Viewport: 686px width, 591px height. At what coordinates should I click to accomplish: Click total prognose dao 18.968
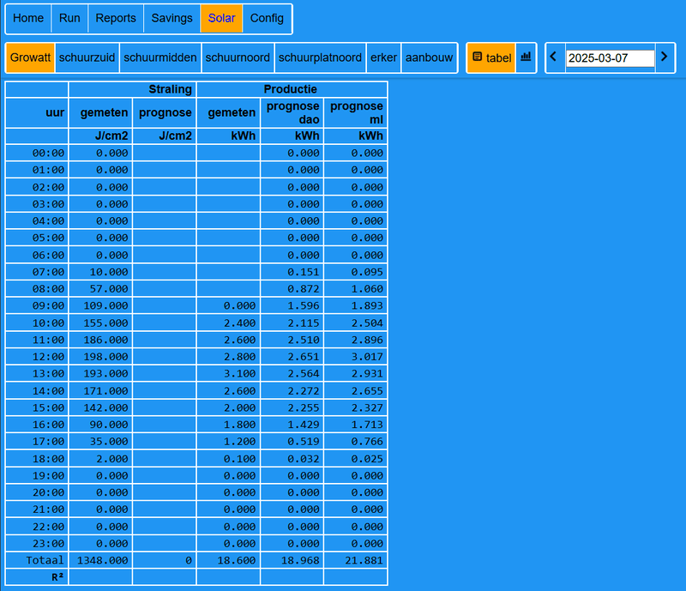click(x=292, y=560)
